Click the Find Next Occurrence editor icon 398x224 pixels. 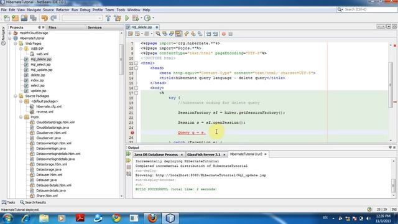point(172,34)
